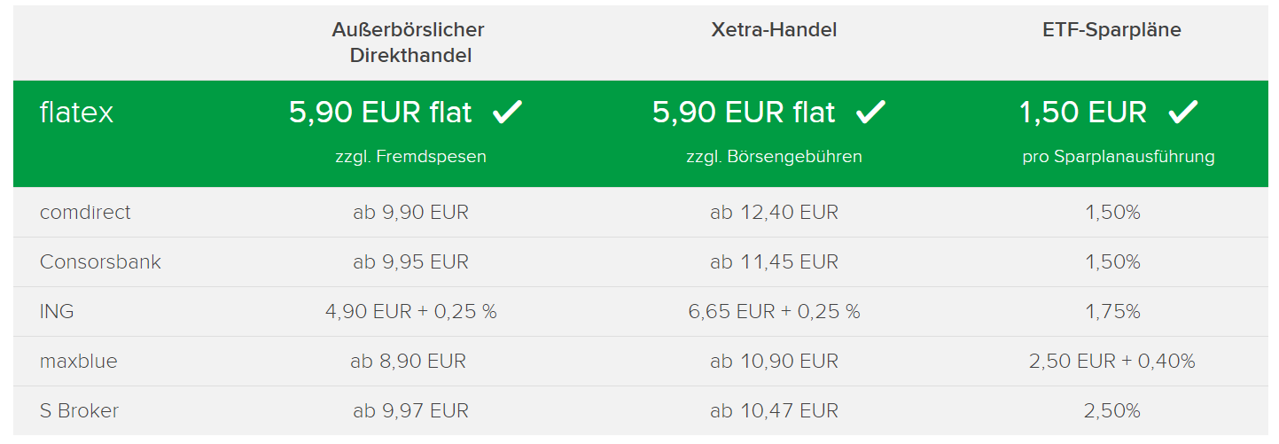1279x444 pixels.
Task: Click the ab 9,97 EUR cell
Action: (410, 411)
